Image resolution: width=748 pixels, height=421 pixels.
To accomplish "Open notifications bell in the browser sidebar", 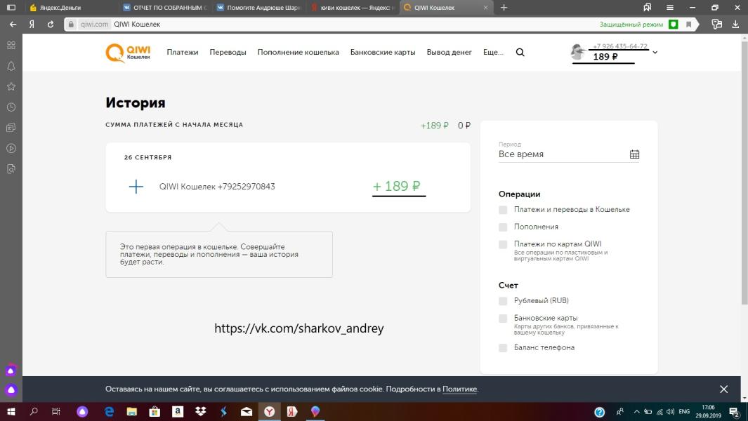I will click(11, 66).
